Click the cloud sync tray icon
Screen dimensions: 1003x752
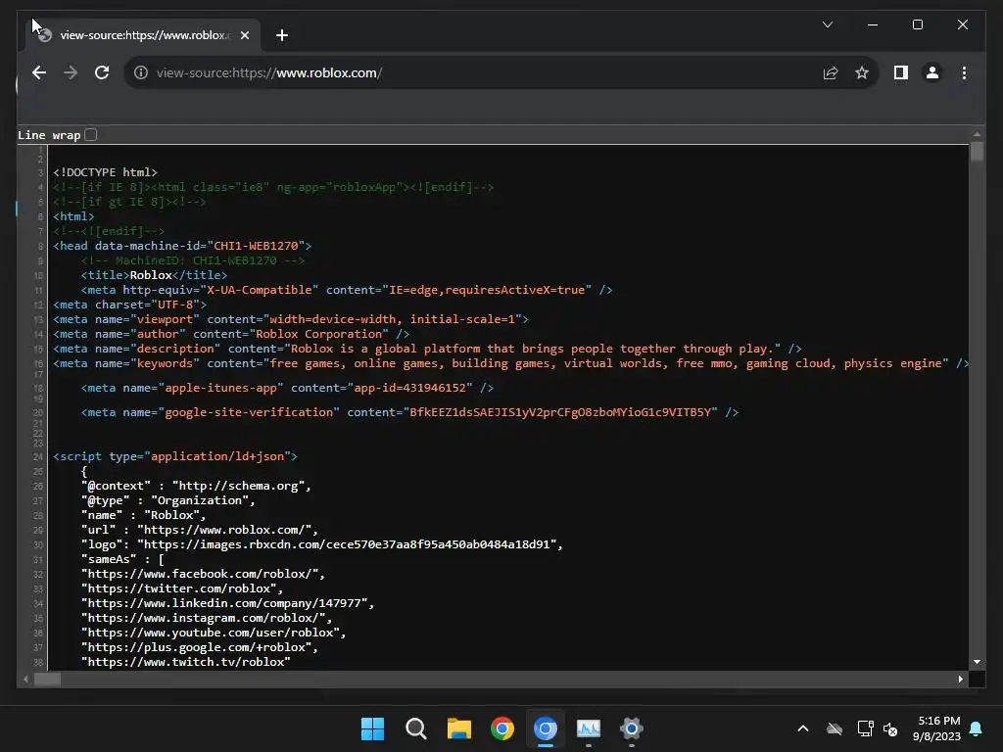[835, 728]
